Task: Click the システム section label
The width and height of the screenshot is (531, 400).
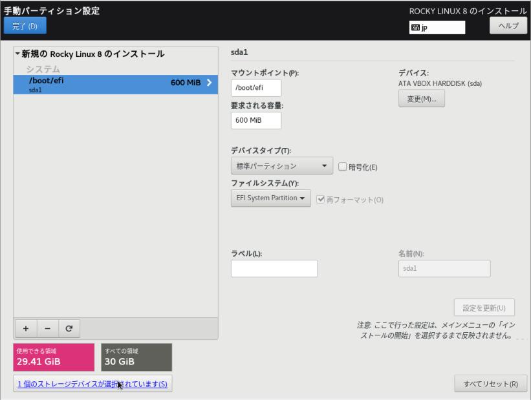Action: (43, 69)
